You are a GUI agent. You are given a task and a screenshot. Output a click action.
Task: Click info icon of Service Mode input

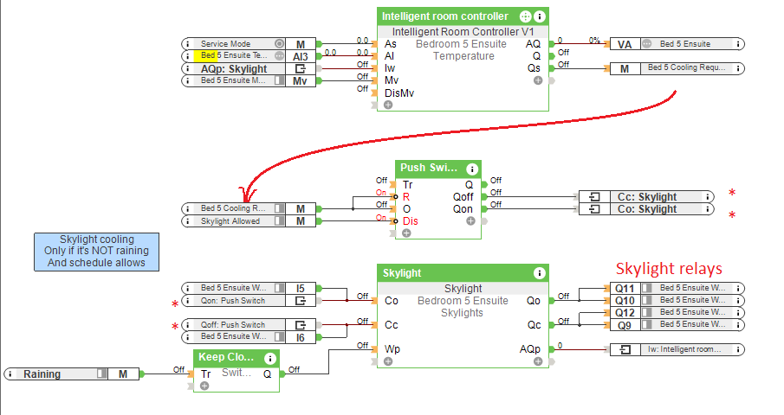coord(187,44)
